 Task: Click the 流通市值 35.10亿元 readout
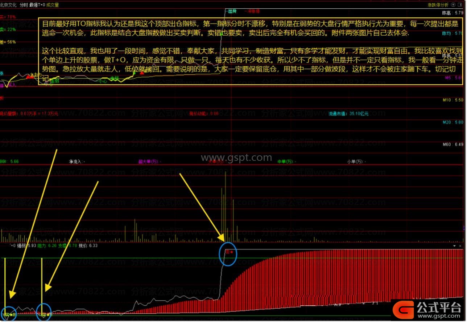348,114
